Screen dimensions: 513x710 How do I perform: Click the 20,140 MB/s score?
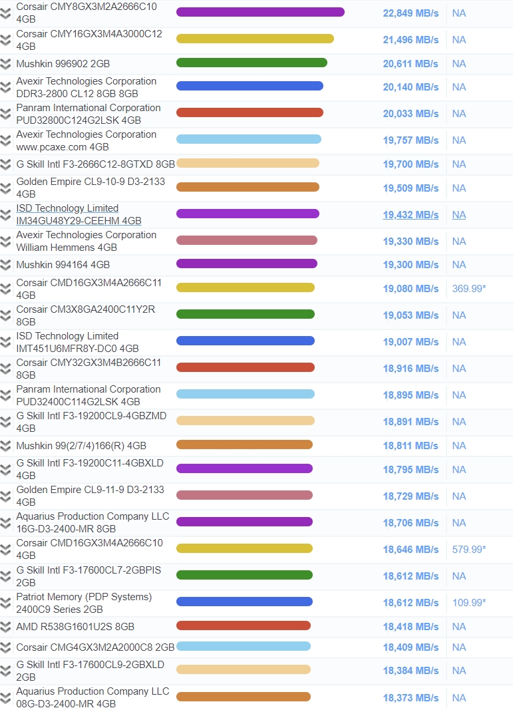coord(411,87)
